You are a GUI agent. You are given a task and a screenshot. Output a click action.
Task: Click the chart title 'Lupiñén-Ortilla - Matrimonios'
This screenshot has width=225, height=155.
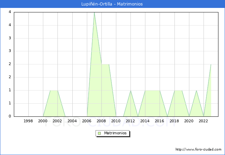click(x=112, y=4)
